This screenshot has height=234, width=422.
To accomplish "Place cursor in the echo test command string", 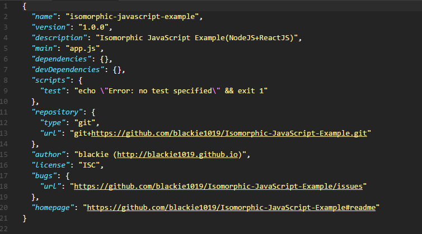I will (168, 91).
